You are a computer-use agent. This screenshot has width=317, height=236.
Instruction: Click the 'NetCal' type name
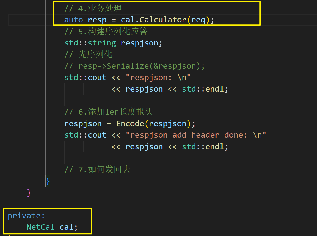40,227
